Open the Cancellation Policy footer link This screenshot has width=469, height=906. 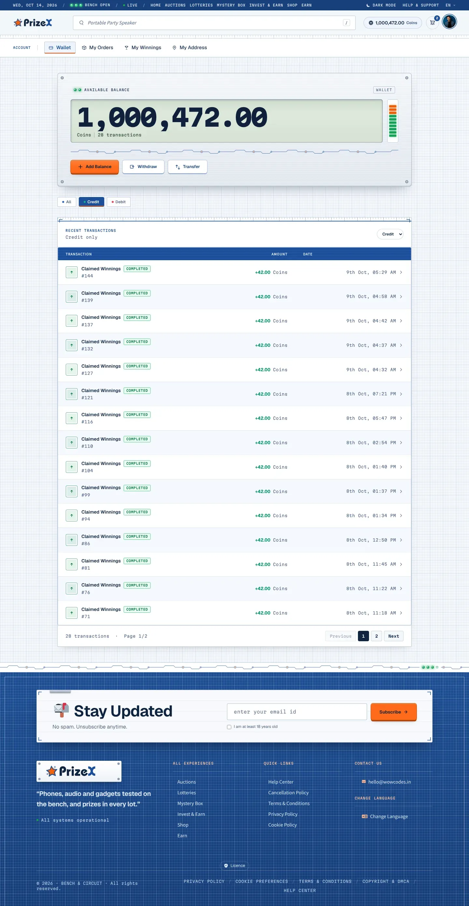pyautogui.click(x=288, y=793)
